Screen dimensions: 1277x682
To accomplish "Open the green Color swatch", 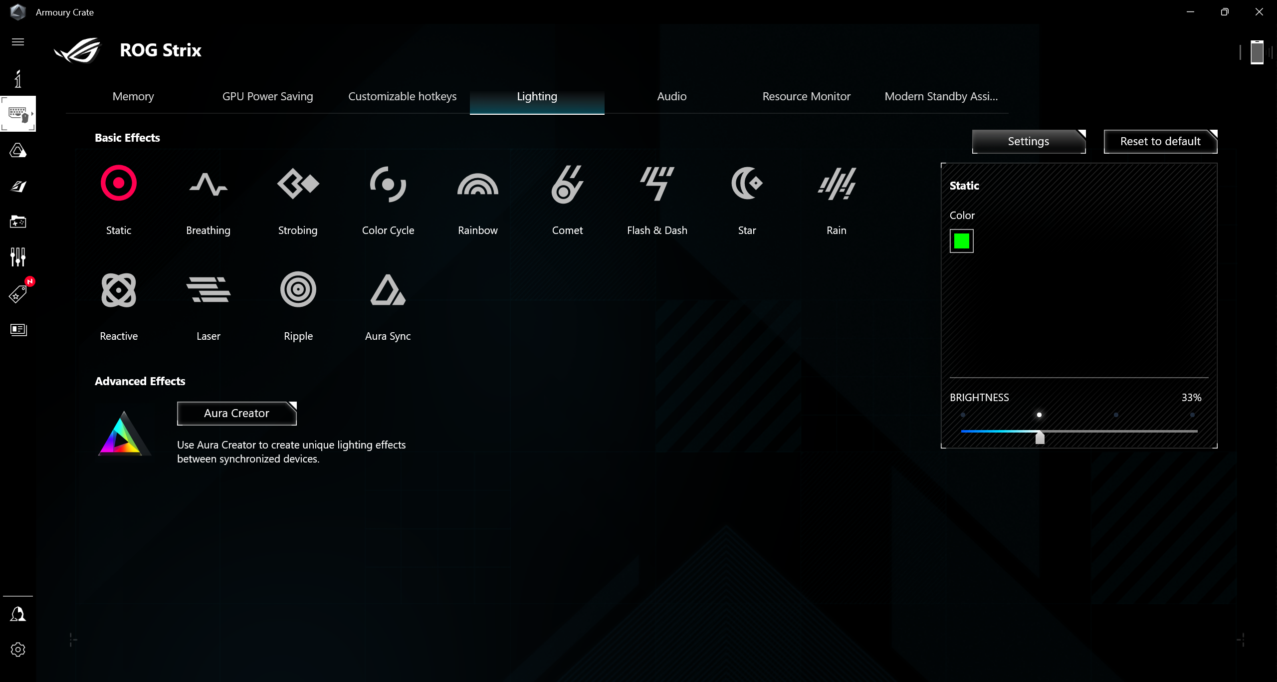I will click(x=961, y=241).
